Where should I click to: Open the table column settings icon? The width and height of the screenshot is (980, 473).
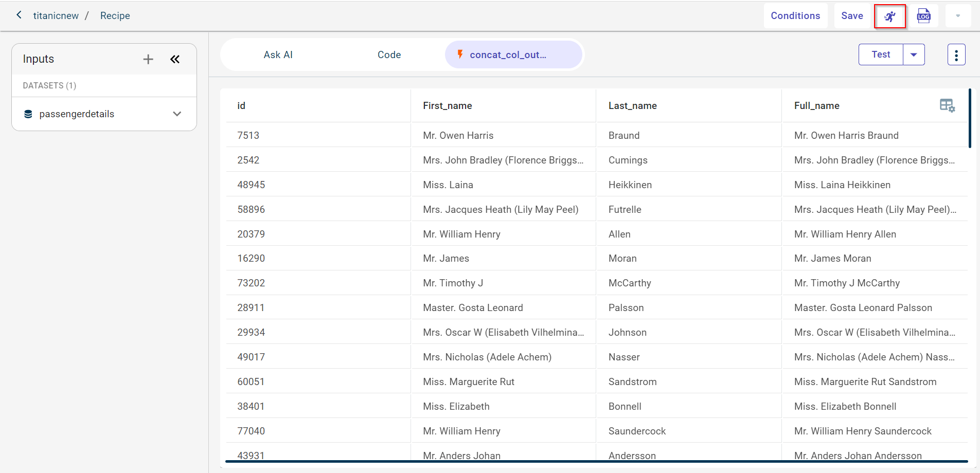point(947,105)
